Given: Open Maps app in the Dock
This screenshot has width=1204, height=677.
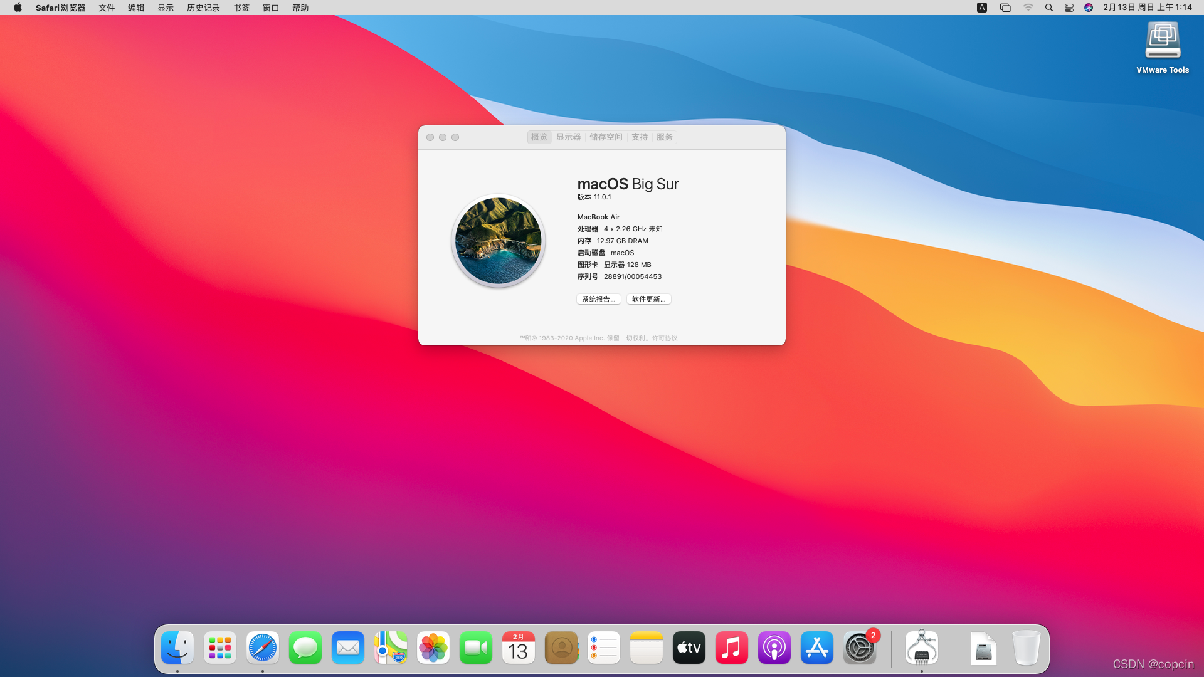Looking at the screenshot, I should pos(391,648).
